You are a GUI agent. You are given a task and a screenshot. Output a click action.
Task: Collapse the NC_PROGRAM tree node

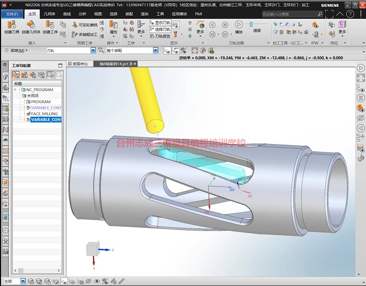pyautogui.click(x=15, y=90)
